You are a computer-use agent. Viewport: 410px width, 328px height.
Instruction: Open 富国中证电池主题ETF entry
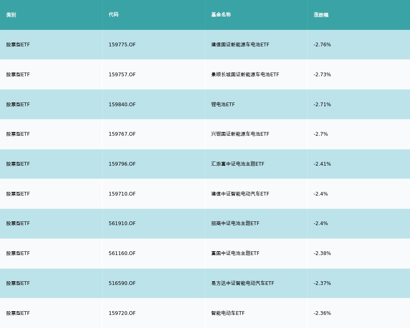(x=235, y=253)
